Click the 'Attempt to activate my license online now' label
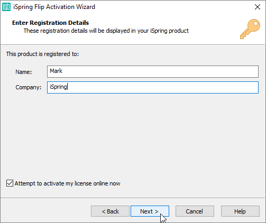The image size is (266, 223). pos(67,183)
